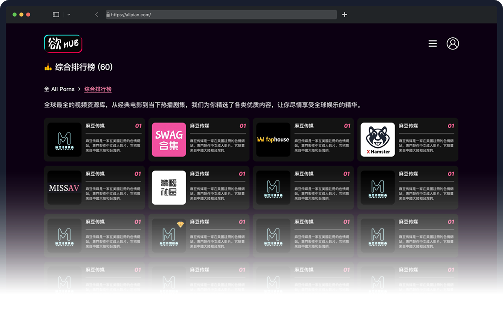
Task: Expand the sidebar dropdown chevron
Action: tap(69, 15)
